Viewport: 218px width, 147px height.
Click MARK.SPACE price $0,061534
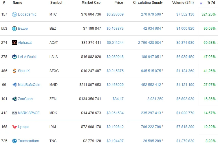click(115, 113)
